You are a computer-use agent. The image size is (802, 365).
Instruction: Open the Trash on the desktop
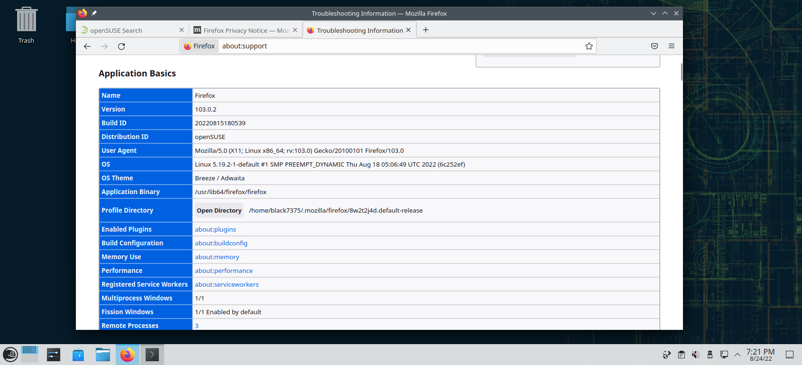tap(26, 26)
